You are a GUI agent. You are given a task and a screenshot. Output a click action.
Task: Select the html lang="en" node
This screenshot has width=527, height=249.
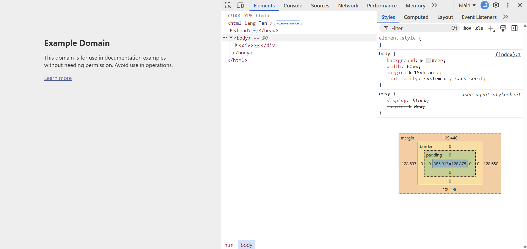250,23
